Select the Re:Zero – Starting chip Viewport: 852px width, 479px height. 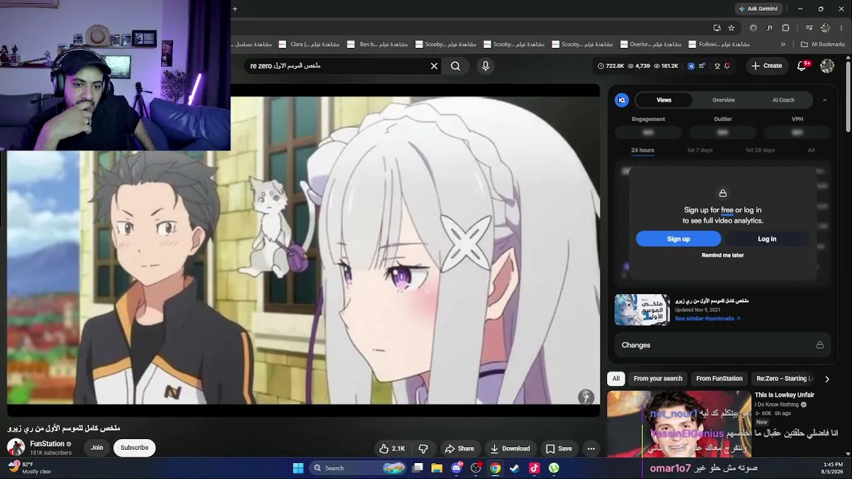point(785,379)
